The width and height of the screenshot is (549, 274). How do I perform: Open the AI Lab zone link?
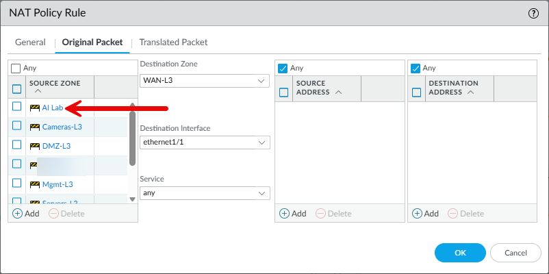(53, 108)
